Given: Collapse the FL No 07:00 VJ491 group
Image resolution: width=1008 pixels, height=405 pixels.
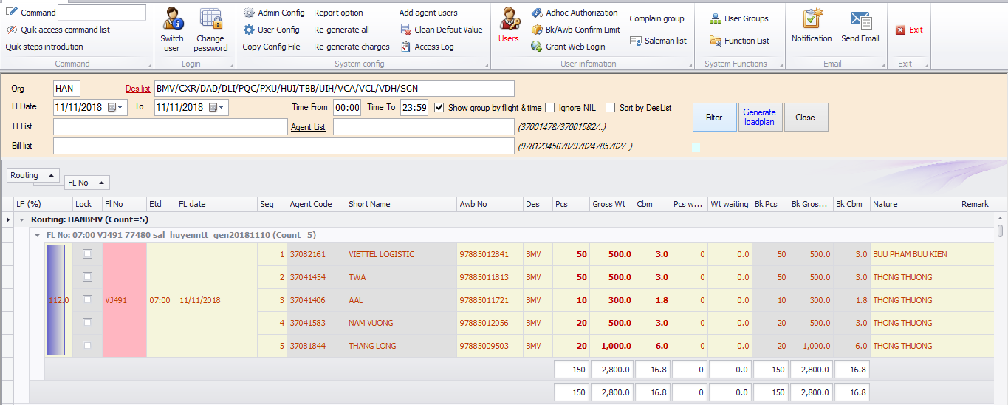Looking at the screenshot, I should (38, 235).
